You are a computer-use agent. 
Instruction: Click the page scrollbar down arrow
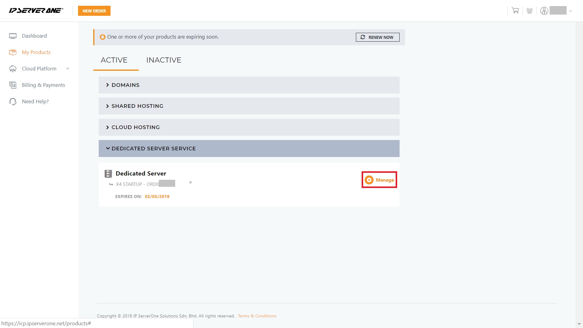click(579, 324)
